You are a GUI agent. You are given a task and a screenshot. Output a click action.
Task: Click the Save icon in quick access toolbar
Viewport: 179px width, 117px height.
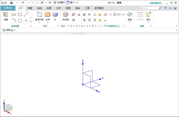(x=11, y=3)
